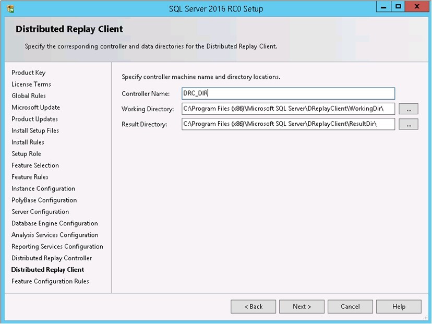The image size is (432, 324).
Task: Open Help for this setup page
Action: coord(399,306)
